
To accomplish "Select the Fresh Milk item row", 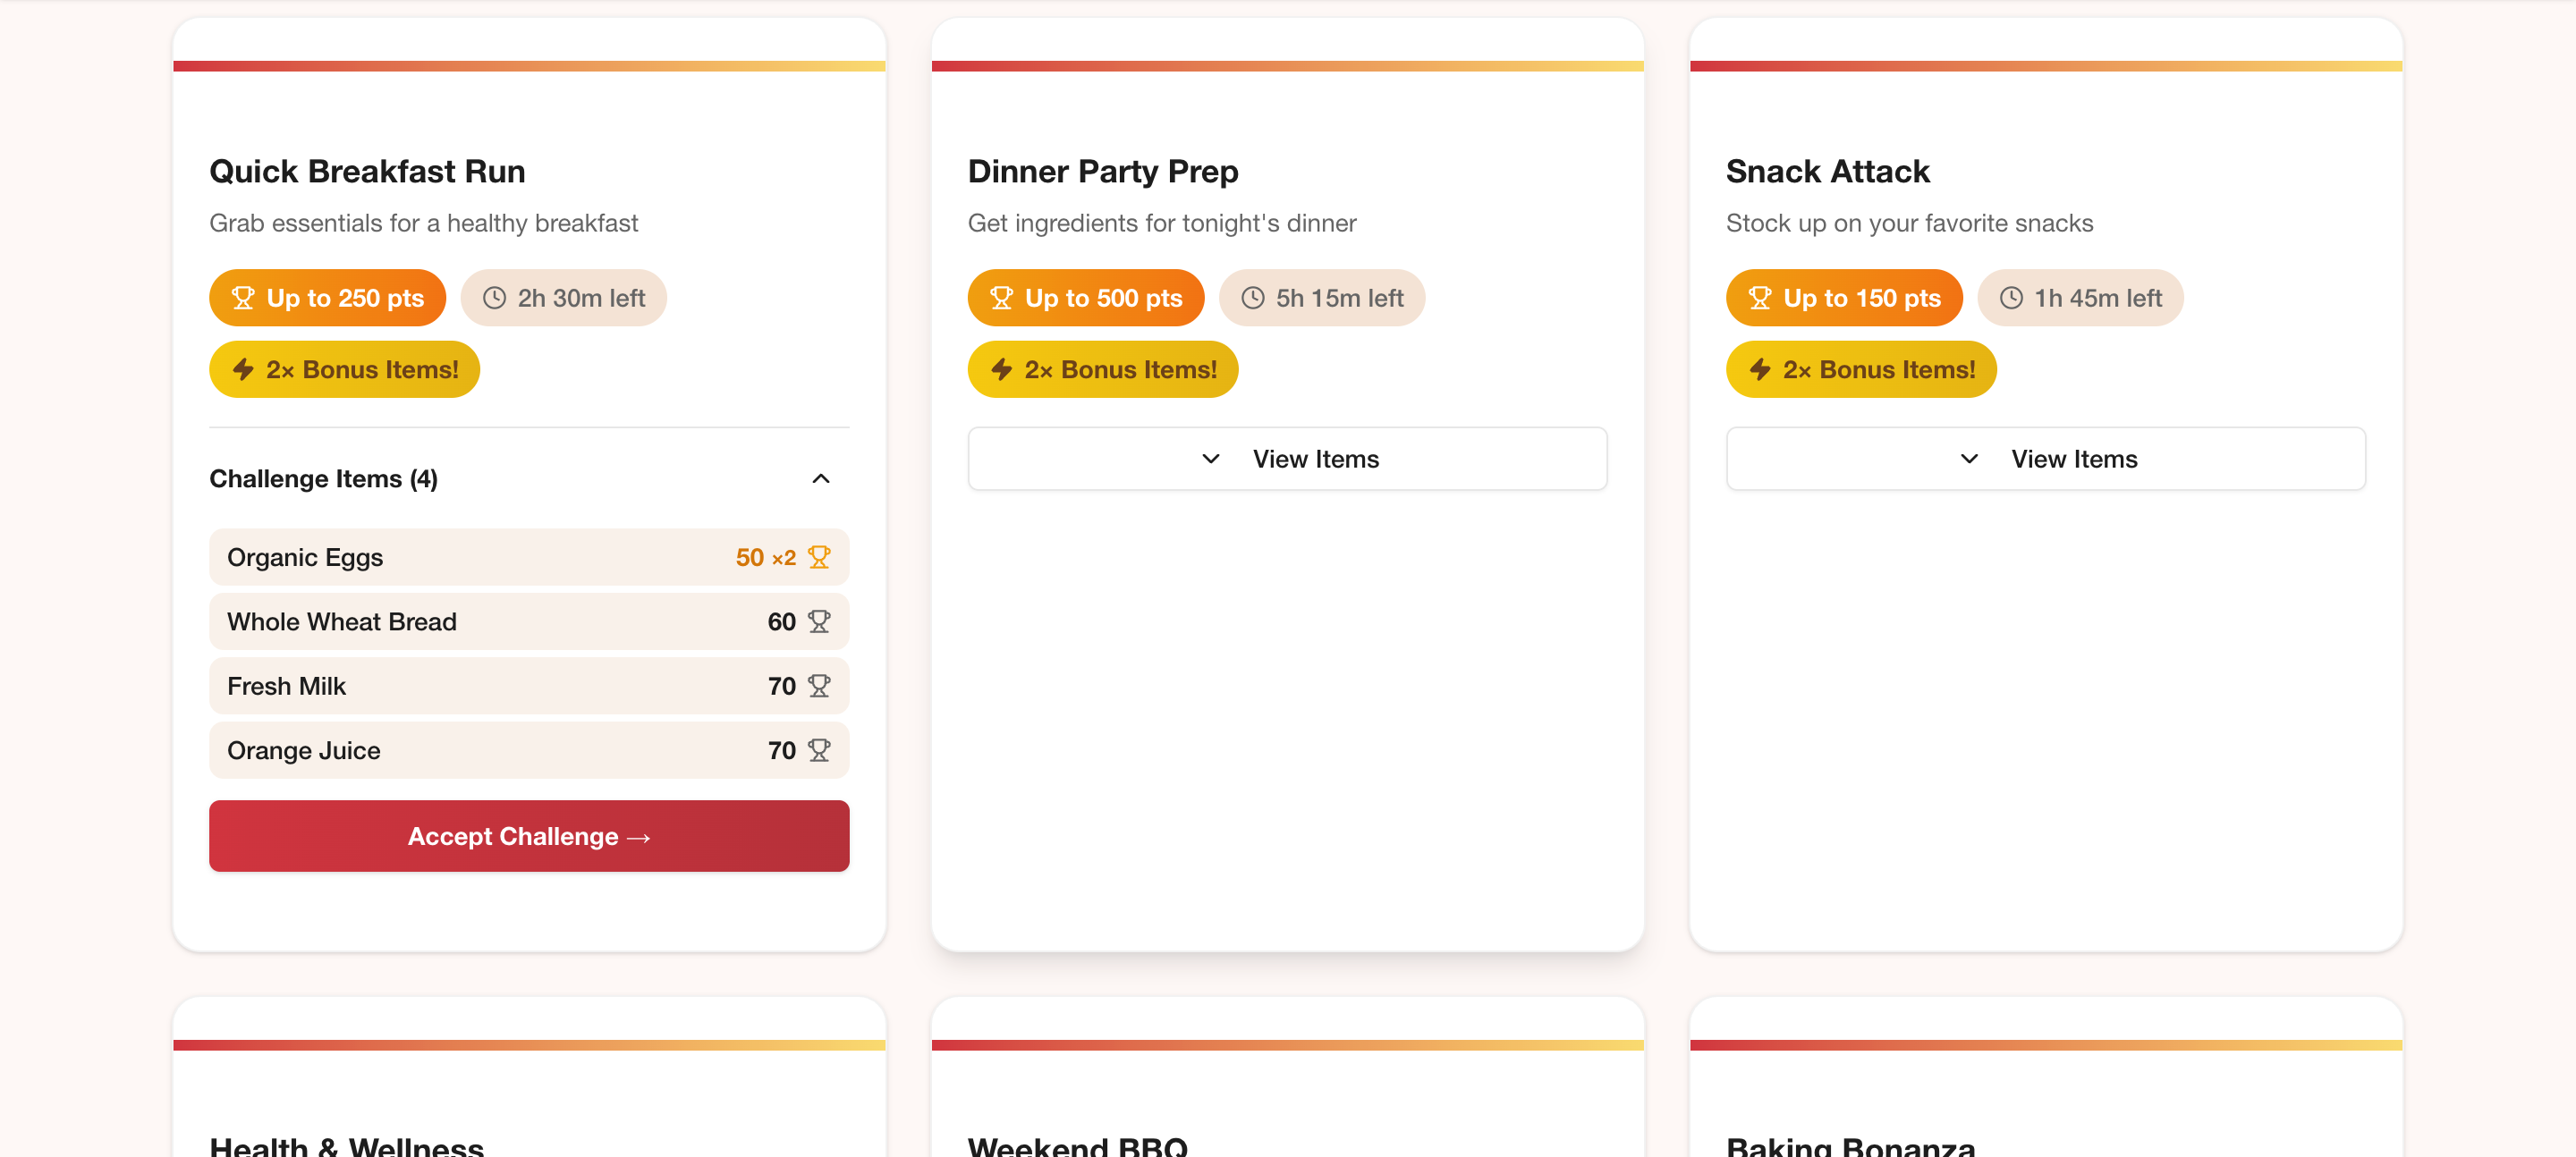I will click(x=529, y=686).
